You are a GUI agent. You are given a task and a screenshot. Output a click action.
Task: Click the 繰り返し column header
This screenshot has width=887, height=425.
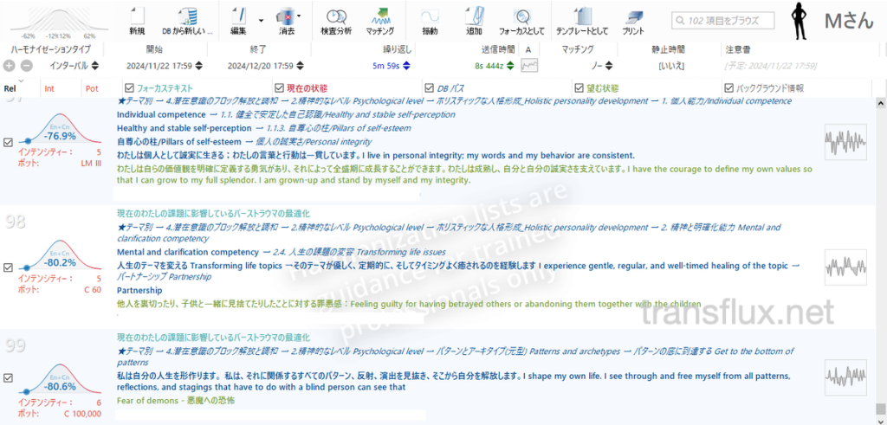coord(398,49)
